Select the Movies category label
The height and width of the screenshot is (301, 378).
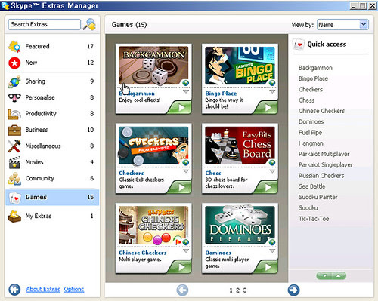[34, 162]
